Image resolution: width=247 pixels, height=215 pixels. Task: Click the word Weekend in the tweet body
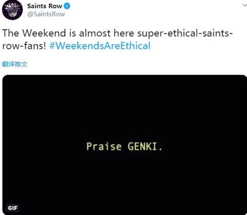[44, 33]
